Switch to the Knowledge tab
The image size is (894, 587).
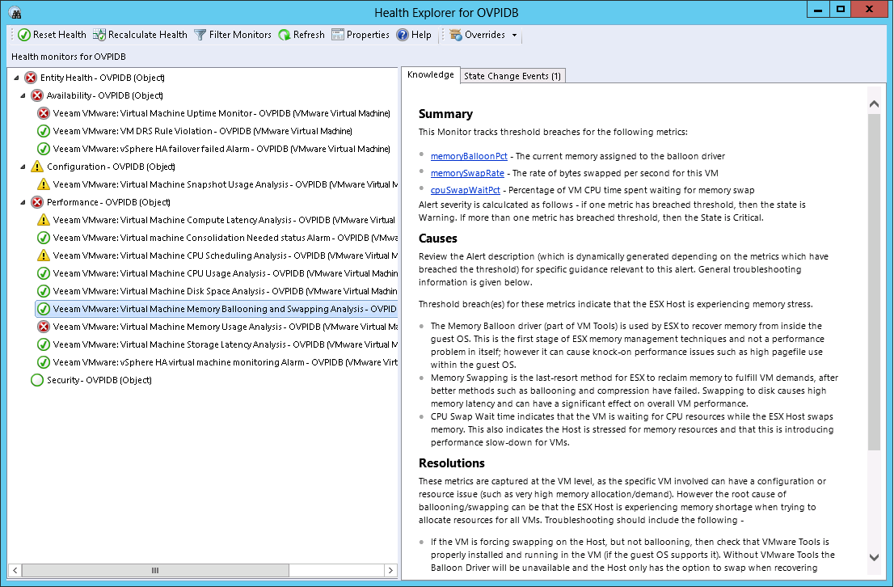pos(431,74)
